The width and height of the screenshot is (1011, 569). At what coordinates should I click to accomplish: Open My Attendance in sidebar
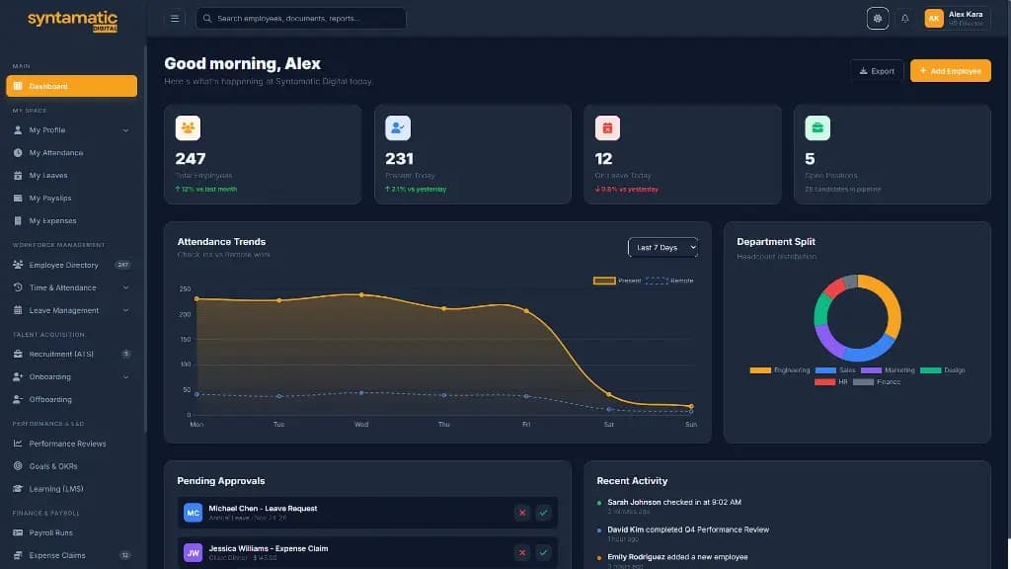(71, 153)
